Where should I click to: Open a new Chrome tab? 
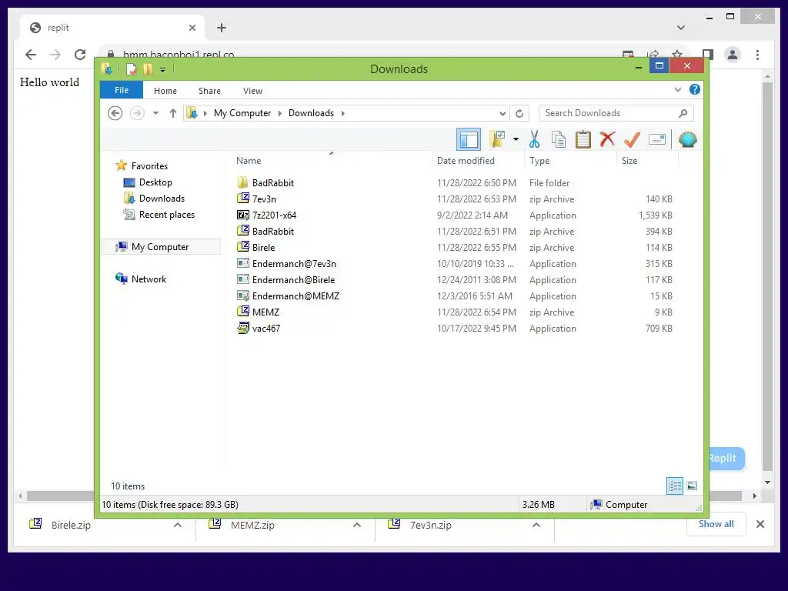[222, 28]
